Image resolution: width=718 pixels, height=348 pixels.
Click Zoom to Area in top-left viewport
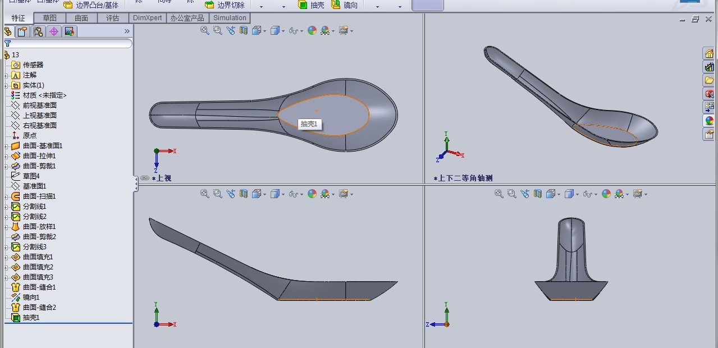[218, 30]
